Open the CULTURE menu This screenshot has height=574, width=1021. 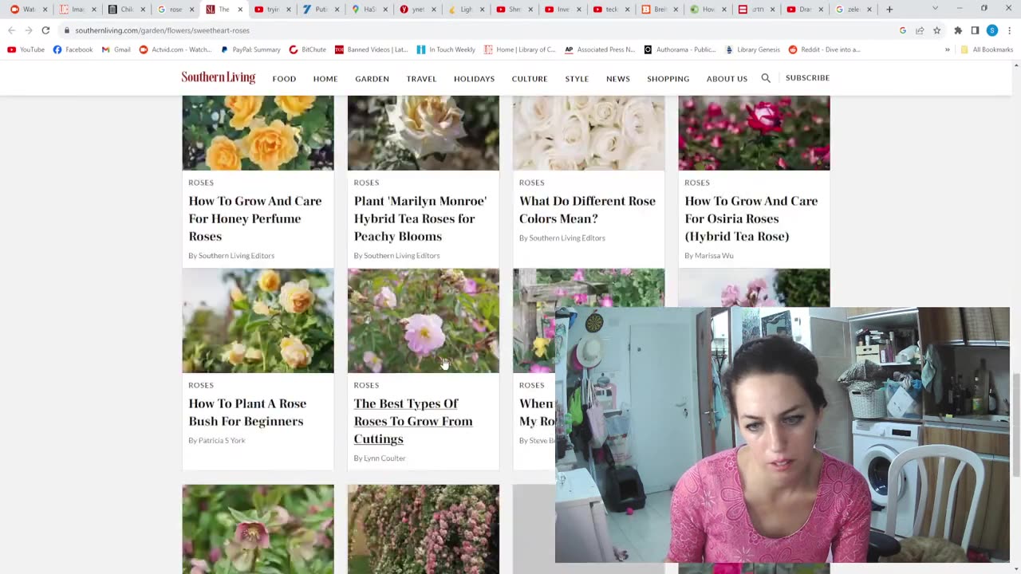[x=530, y=79]
